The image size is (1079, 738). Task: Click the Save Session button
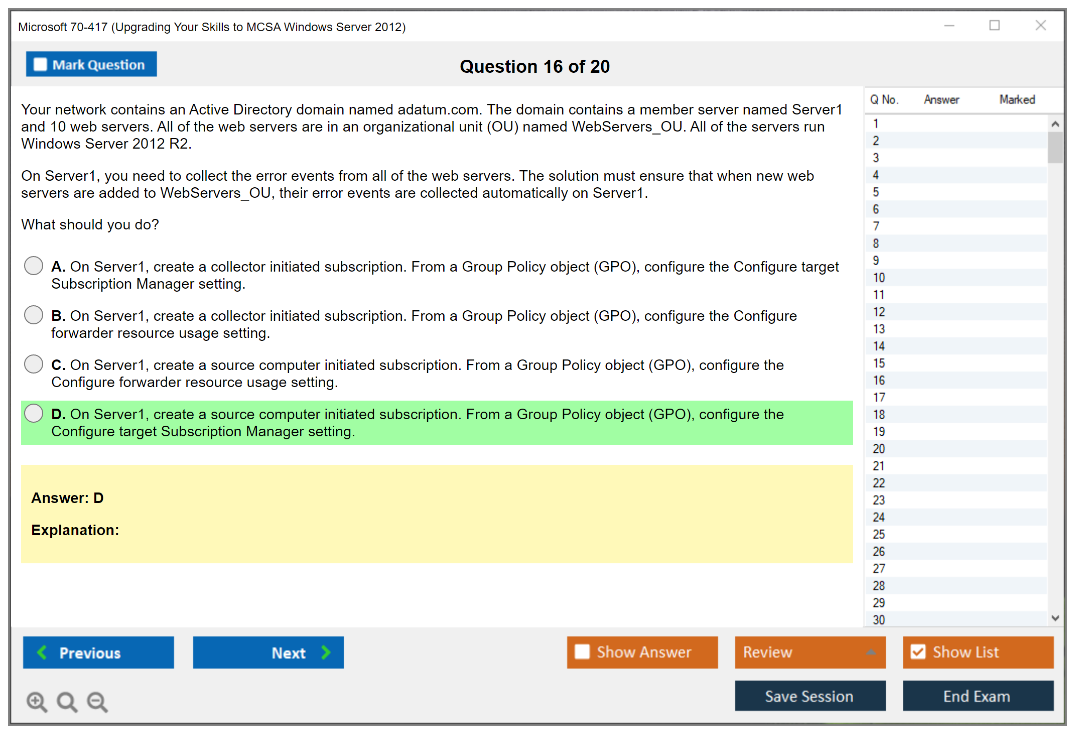(x=810, y=696)
